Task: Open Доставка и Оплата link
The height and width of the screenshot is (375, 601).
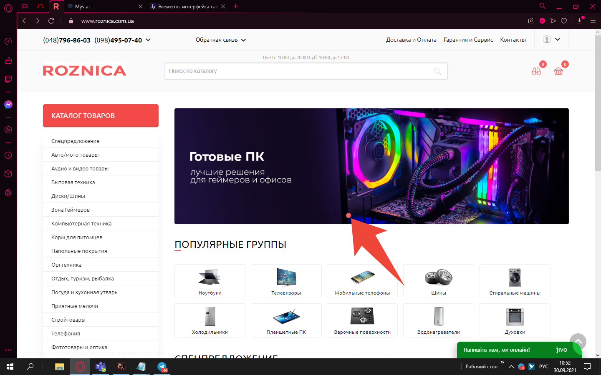Action: click(411, 40)
